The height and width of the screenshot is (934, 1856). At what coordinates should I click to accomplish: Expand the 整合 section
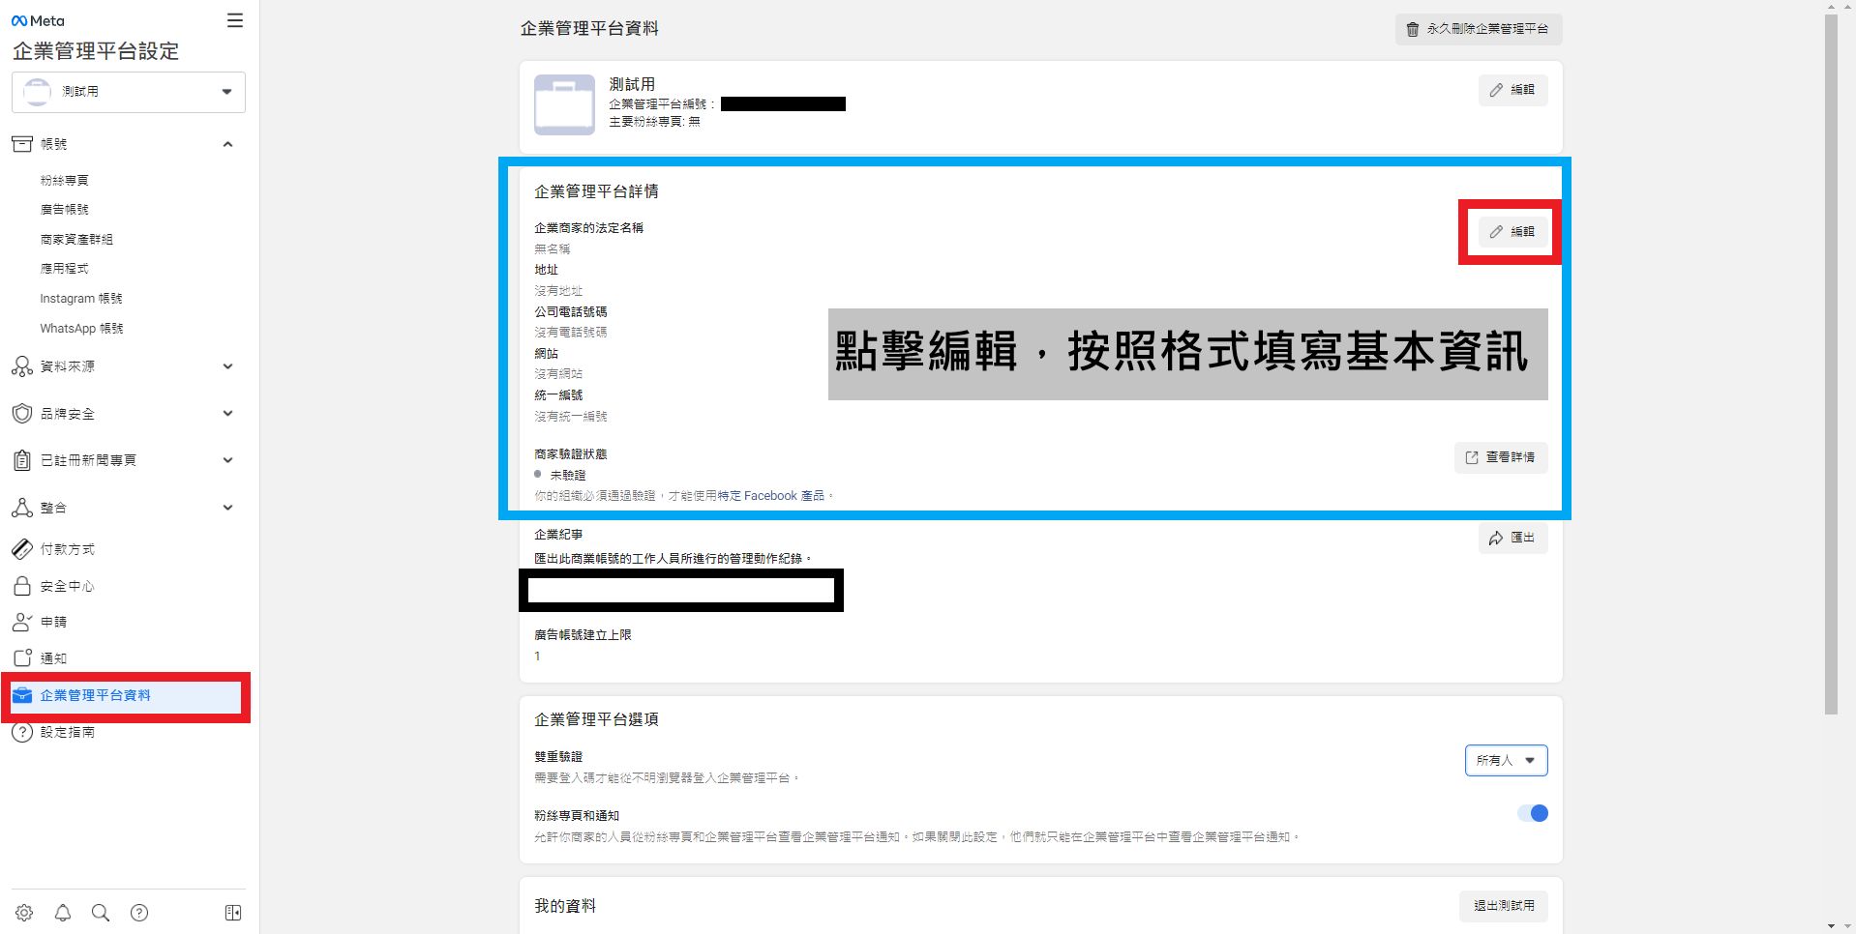228,508
